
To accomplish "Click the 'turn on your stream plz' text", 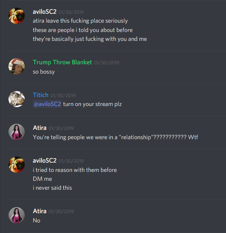I will click(x=92, y=104).
